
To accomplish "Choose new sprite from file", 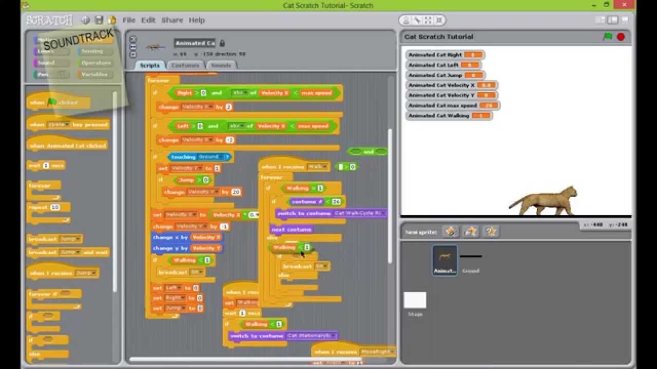I will tap(471, 232).
